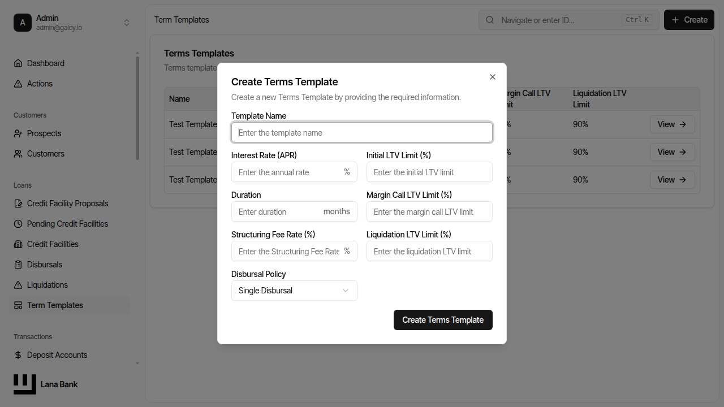Click the Admin avatar icon
The image size is (724, 407).
coord(23,23)
